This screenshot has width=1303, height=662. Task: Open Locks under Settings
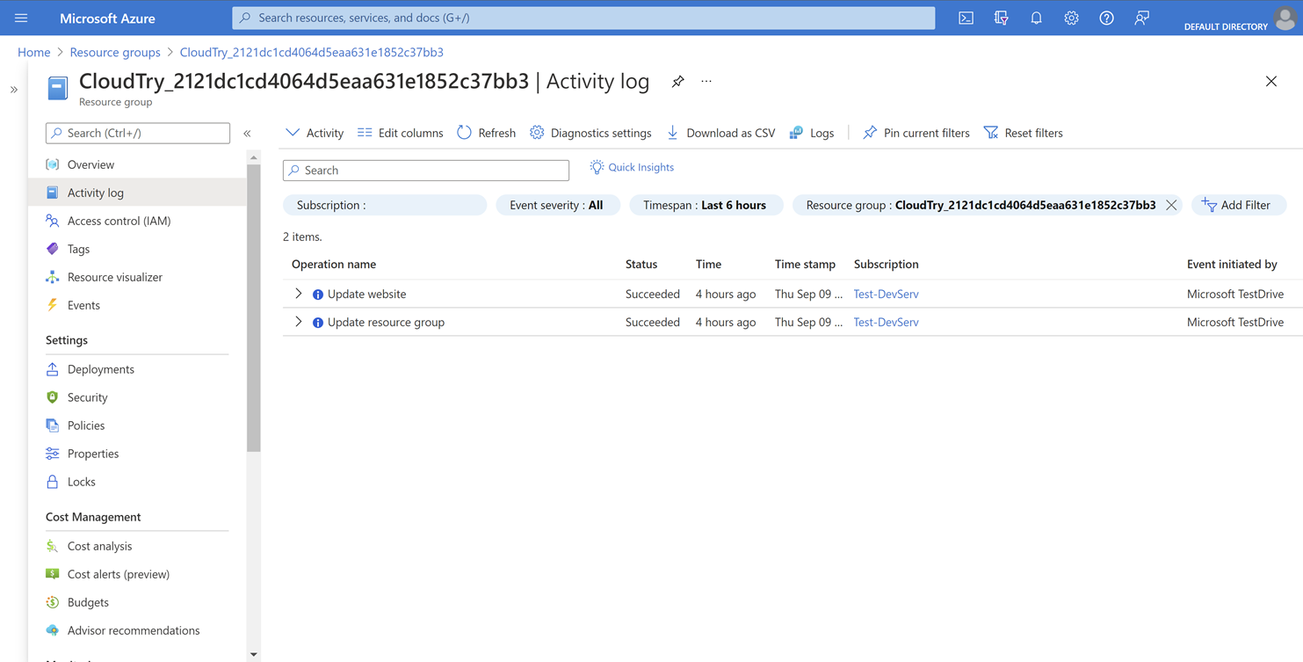(137, 482)
